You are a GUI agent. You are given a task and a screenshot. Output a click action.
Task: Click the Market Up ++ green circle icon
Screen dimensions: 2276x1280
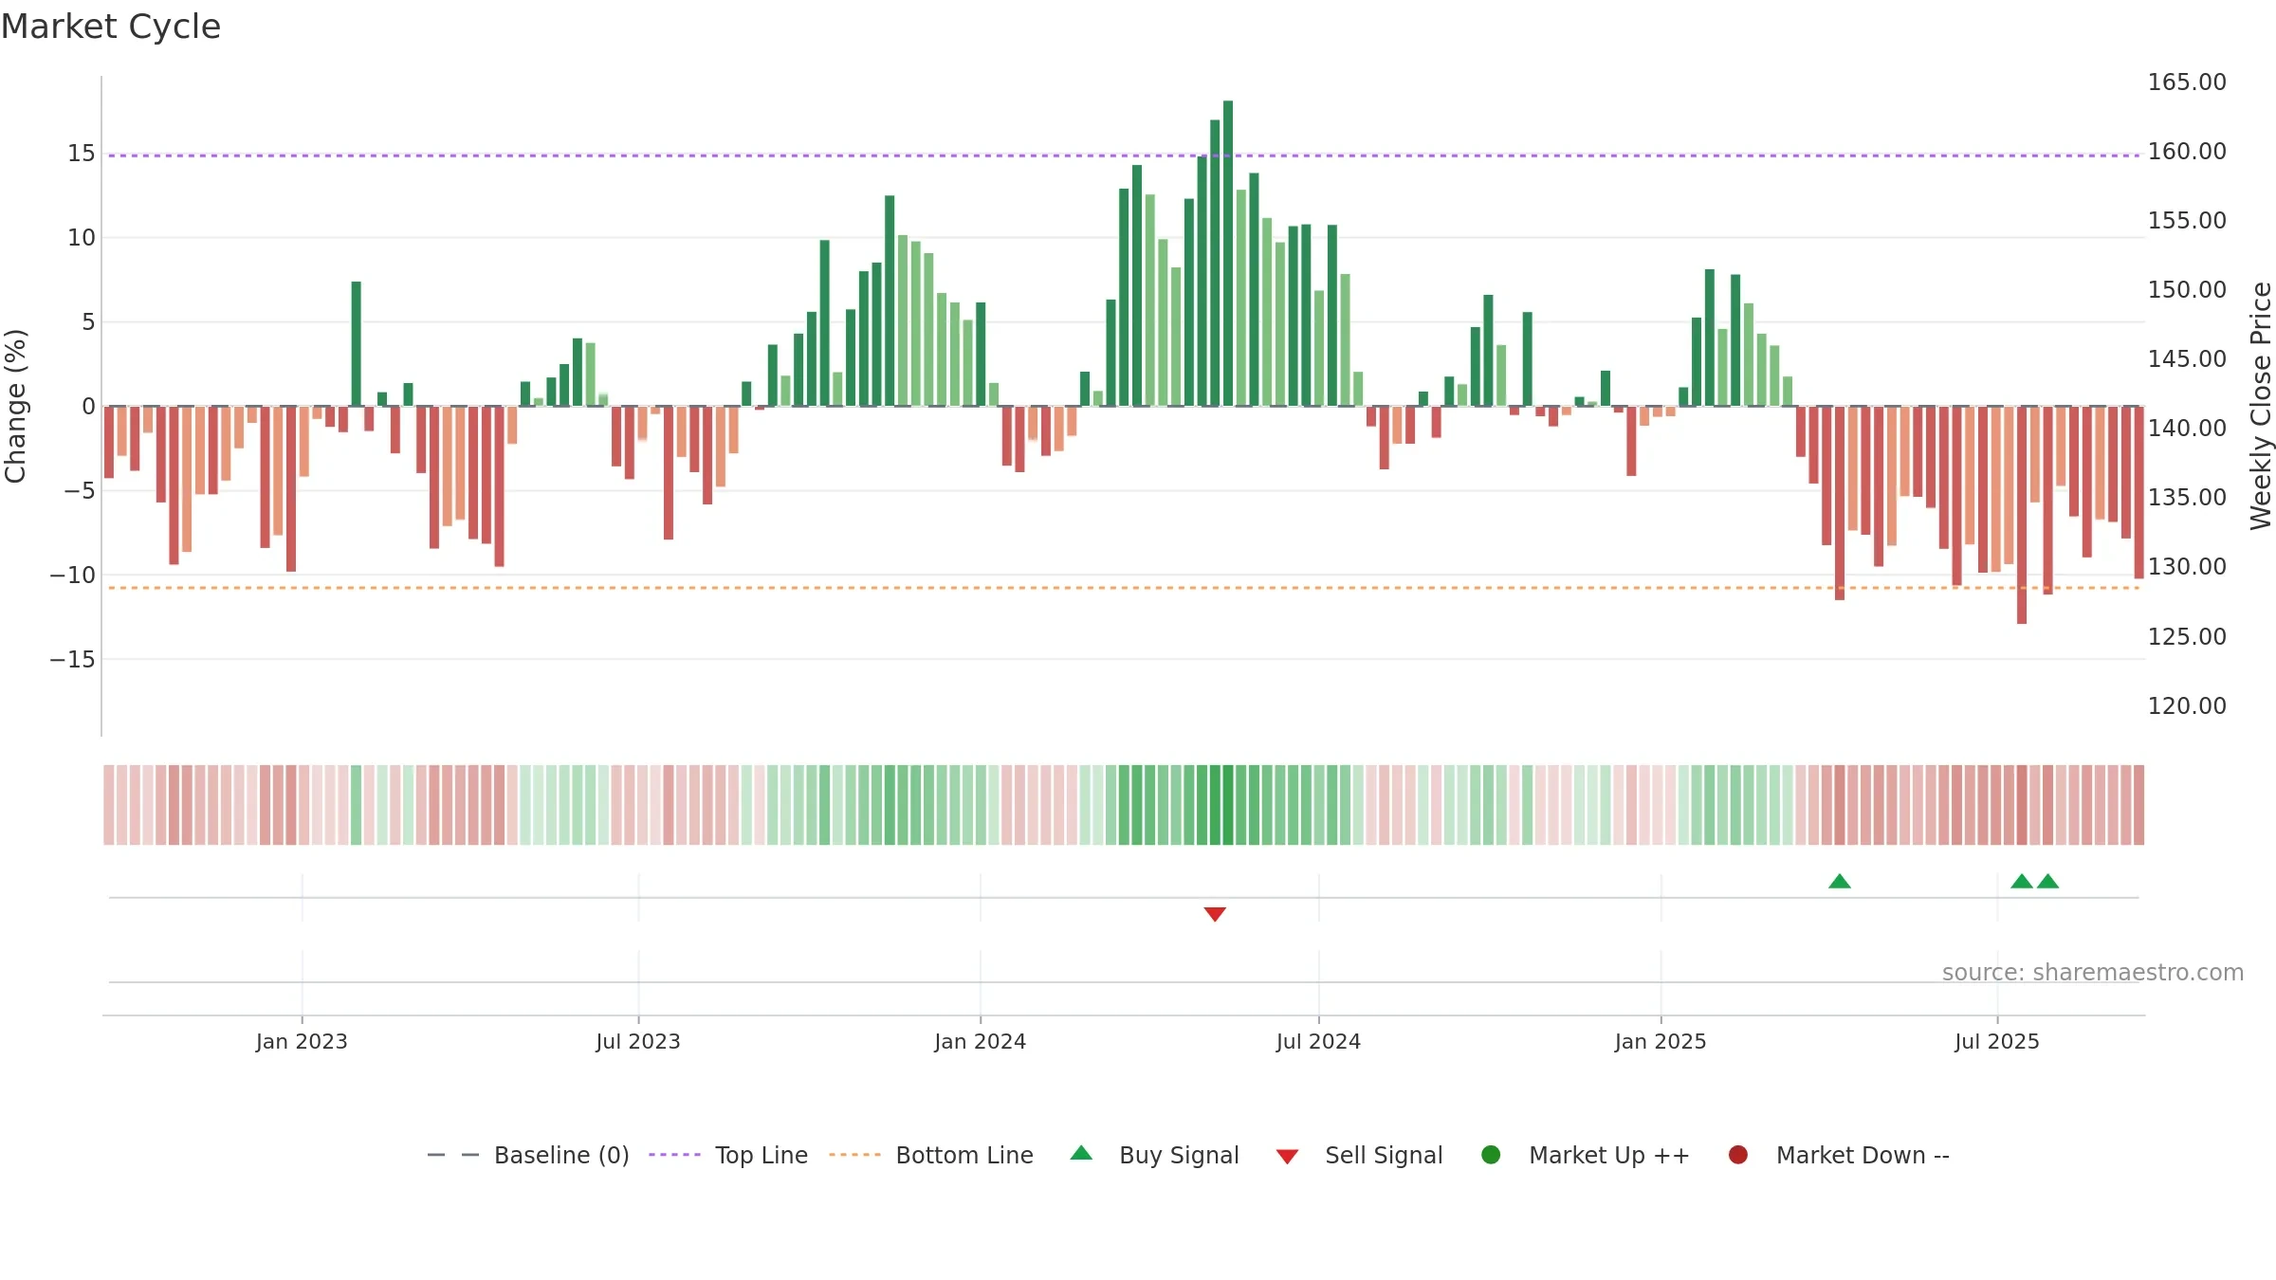[1491, 1155]
